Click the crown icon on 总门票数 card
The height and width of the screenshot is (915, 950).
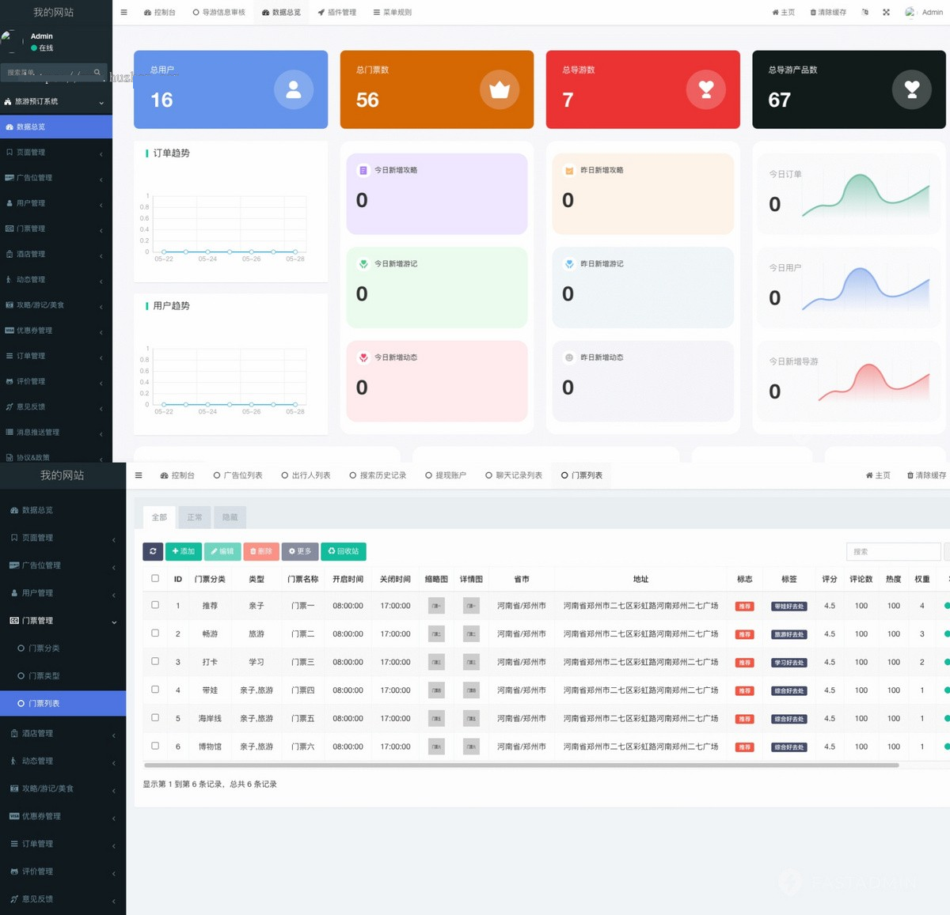[500, 89]
